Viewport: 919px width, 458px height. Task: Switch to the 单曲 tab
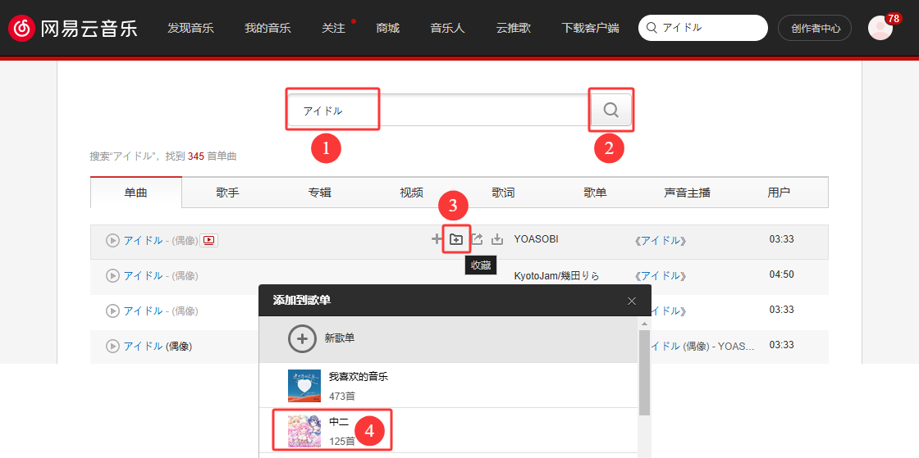tap(136, 192)
